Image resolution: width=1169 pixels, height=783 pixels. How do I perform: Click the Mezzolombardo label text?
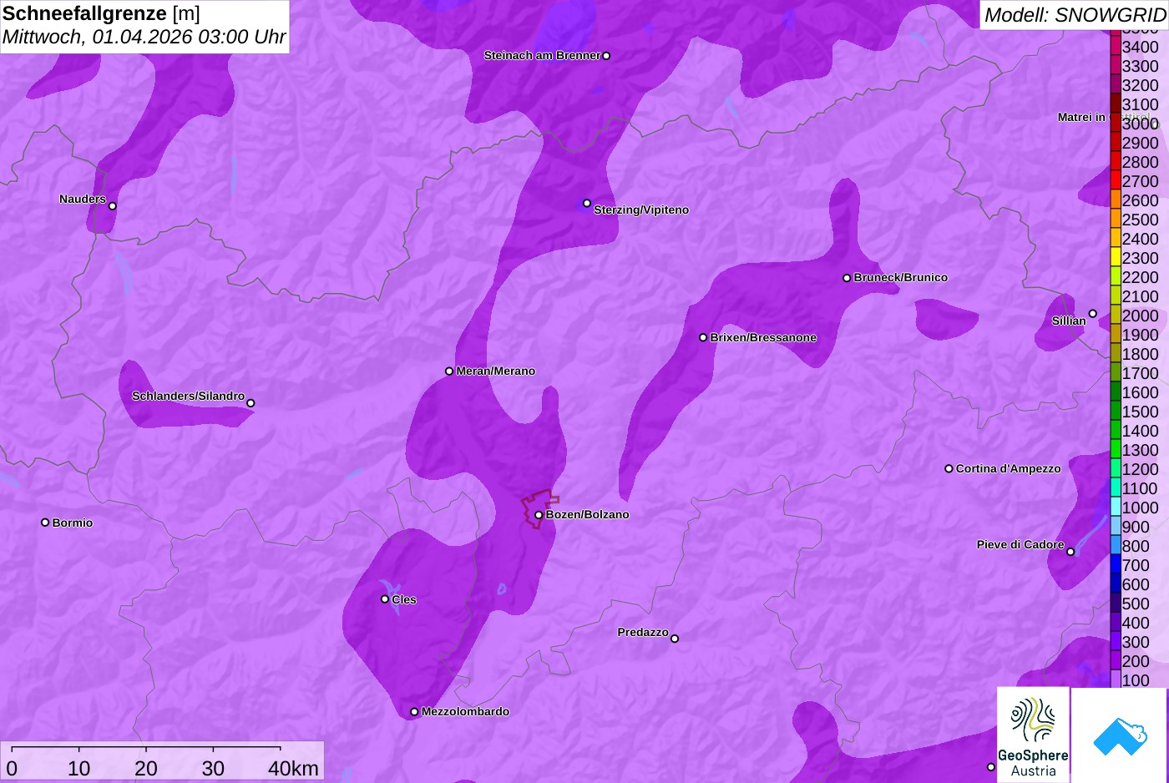(465, 711)
